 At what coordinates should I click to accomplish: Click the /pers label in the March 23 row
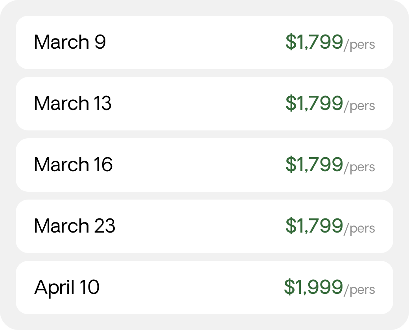point(359,229)
